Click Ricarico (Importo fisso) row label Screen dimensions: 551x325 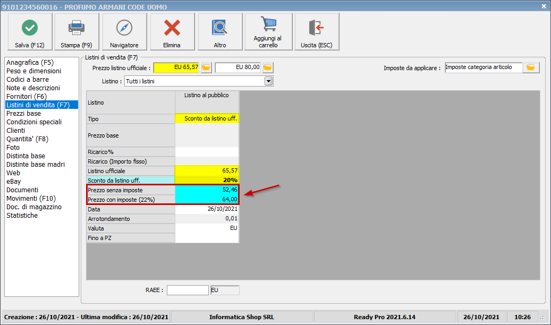pyautogui.click(x=131, y=161)
